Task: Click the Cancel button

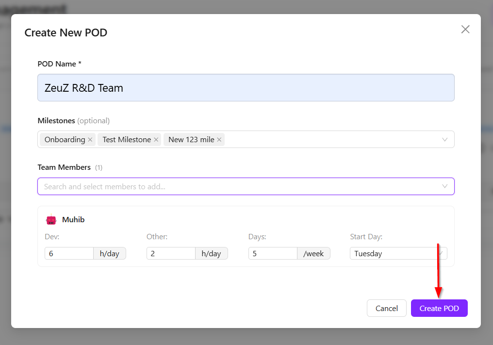Action: (386, 308)
